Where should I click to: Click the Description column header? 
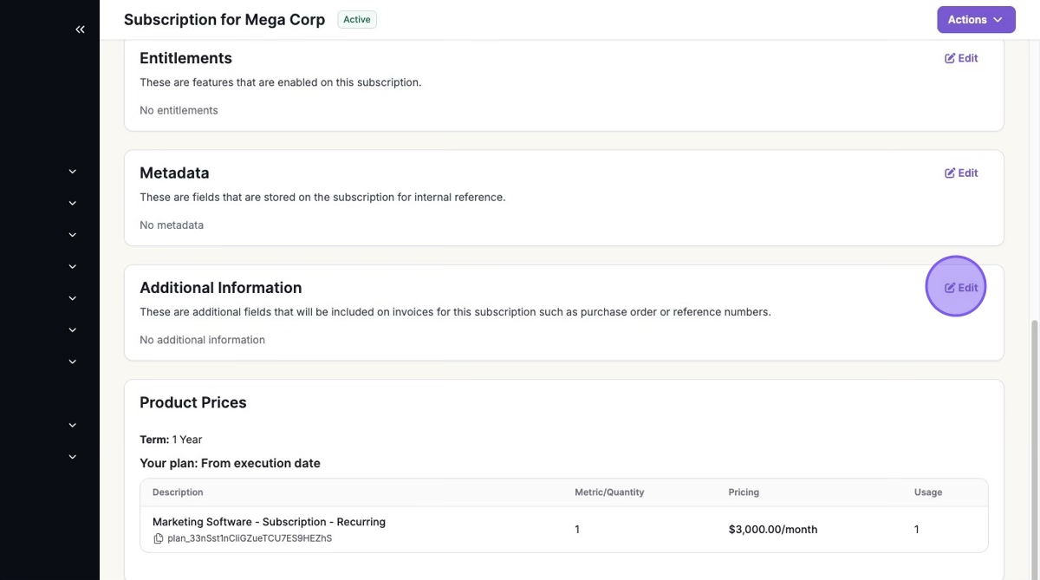[178, 492]
